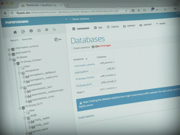Click New under TV-Shows_Sci-Fi
This screenshot has width=180, height=135.
click(32, 110)
